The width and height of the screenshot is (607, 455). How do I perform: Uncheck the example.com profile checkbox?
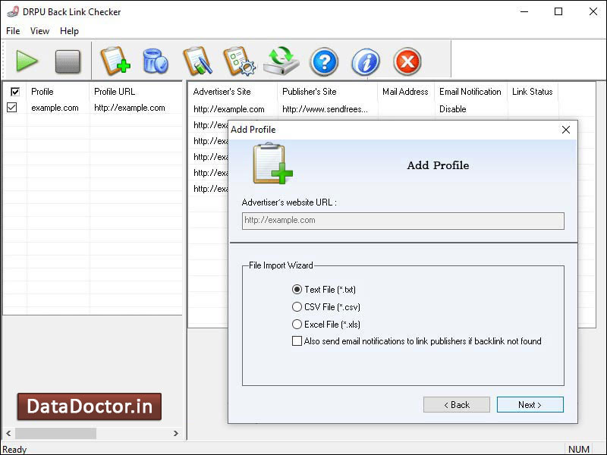point(12,107)
